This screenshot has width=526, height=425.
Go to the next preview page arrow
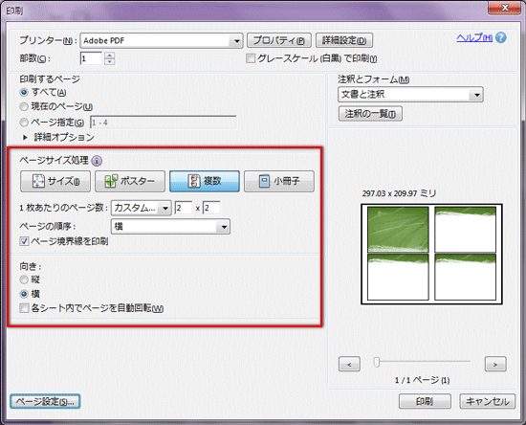pyautogui.click(x=495, y=364)
